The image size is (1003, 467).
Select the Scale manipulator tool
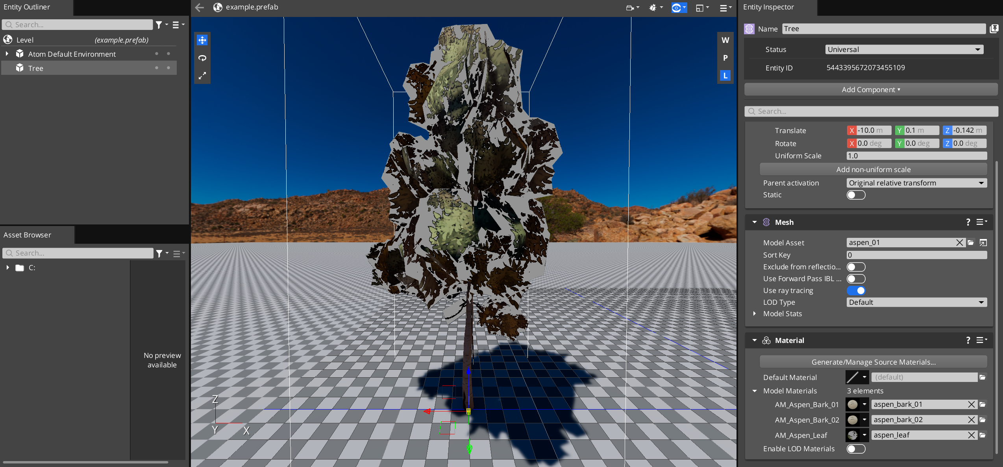(202, 76)
